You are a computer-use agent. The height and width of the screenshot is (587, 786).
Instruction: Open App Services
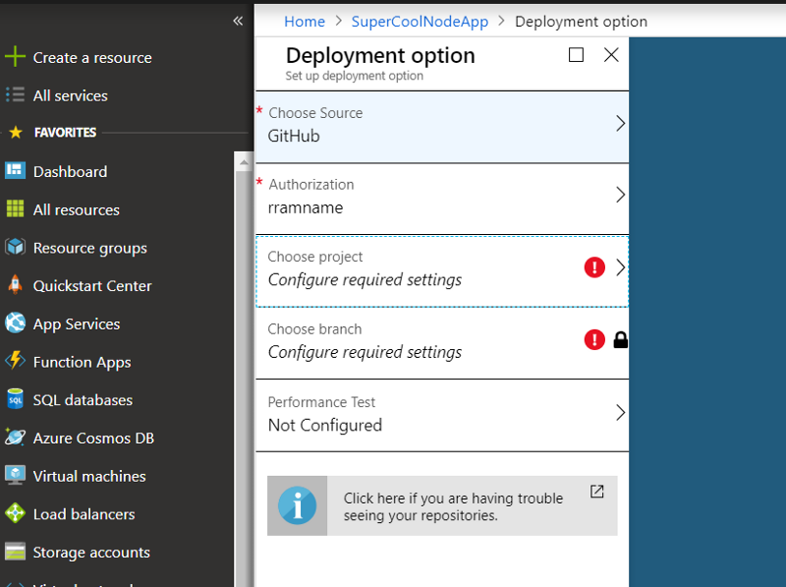pyautogui.click(x=77, y=324)
